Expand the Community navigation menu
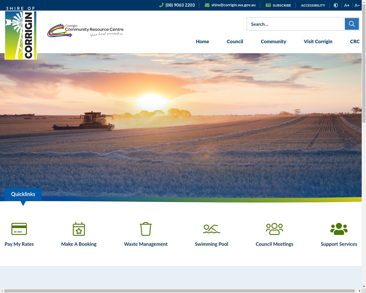The height and width of the screenshot is (293, 366). click(x=273, y=41)
